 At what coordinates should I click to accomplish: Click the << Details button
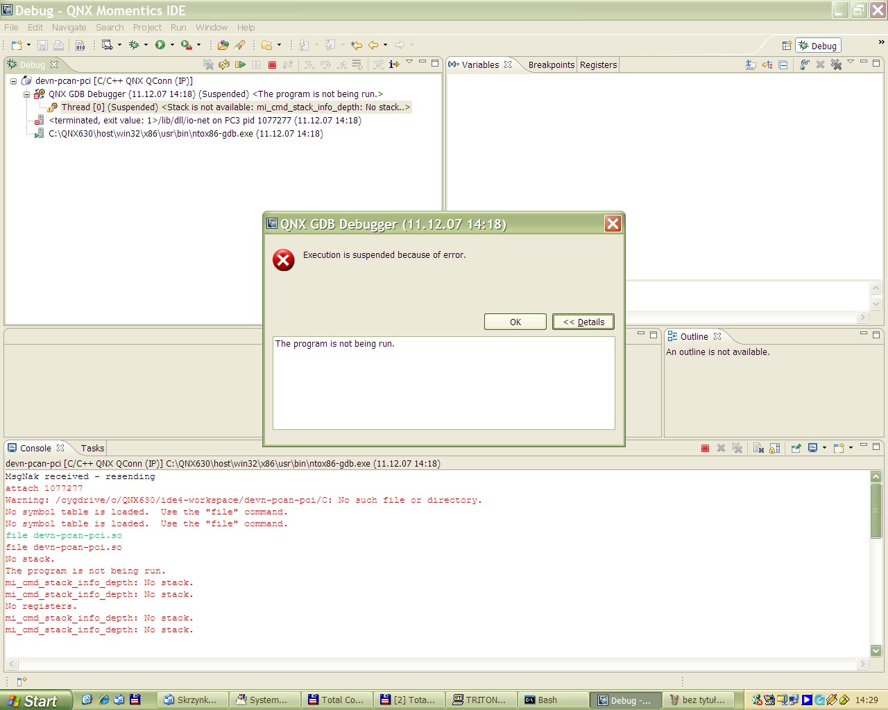tap(583, 322)
